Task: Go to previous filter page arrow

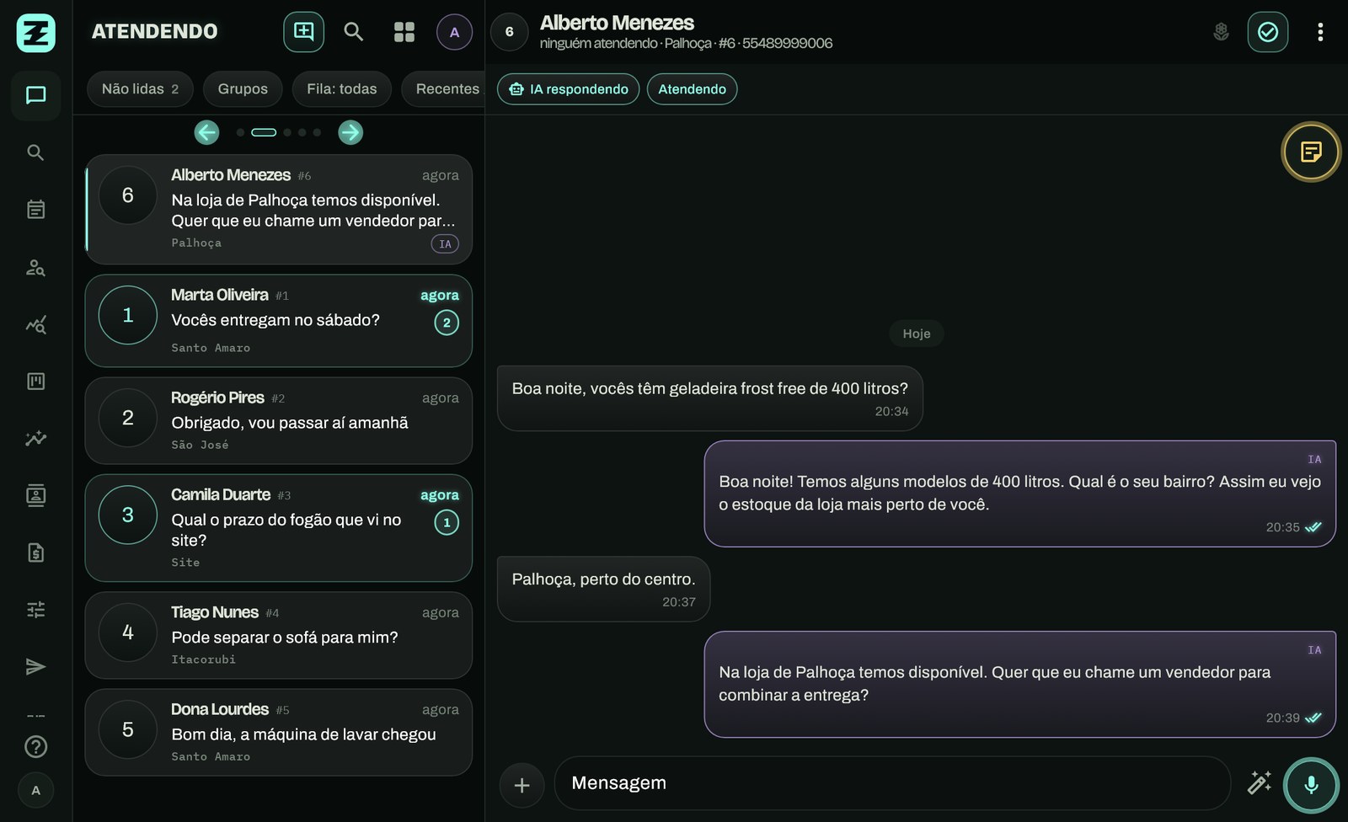Action: pos(206,132)
